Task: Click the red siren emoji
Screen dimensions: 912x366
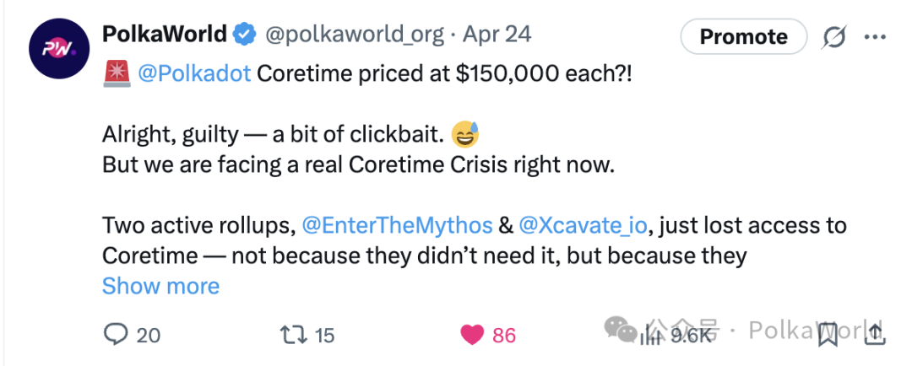Action: 117,75
